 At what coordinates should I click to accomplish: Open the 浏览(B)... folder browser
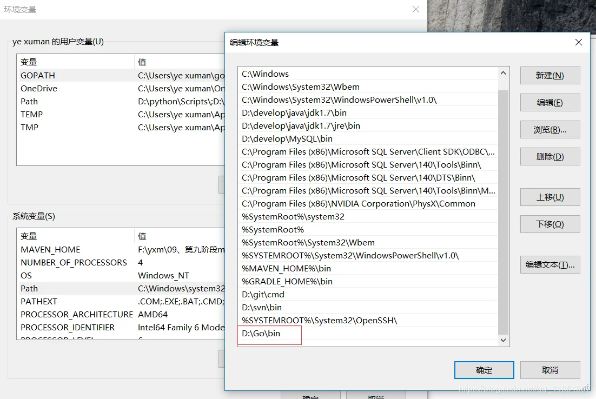click(549, 130)
